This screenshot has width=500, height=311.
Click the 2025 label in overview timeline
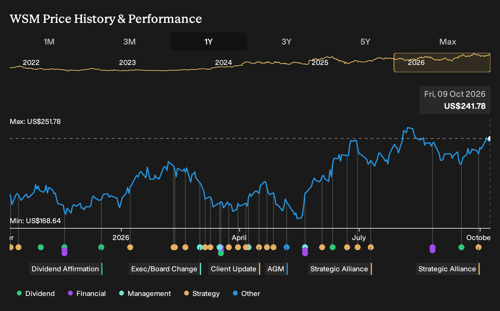coord(320,63)
